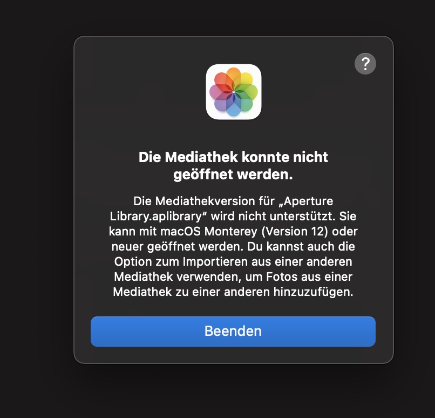Click the words 'Du kannst auch die'
The width and height of the screenshot is (435, 418).
pyautogui.click(x=301, y=246)
